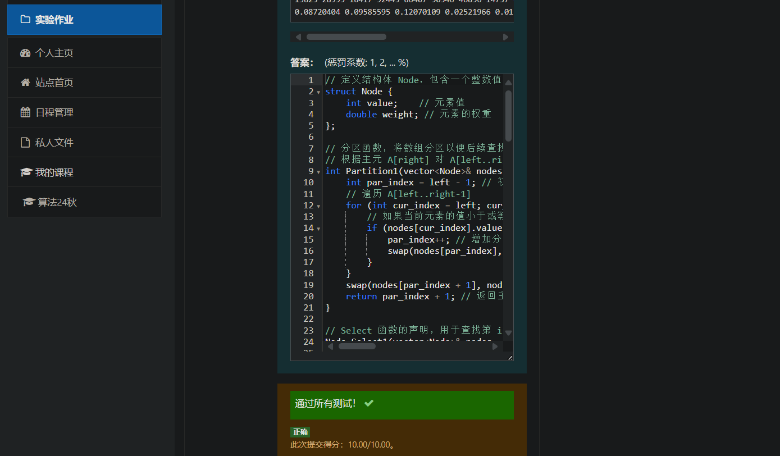Place cursor in 'int value;' code line
The image size is (780, 456).
372,103
